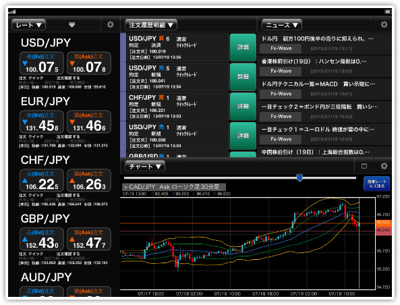Toggle 注文確認する under CHF/JPY
Viewport: 400px width, 305px height.
pyautogui.click(x=68, y=195)
